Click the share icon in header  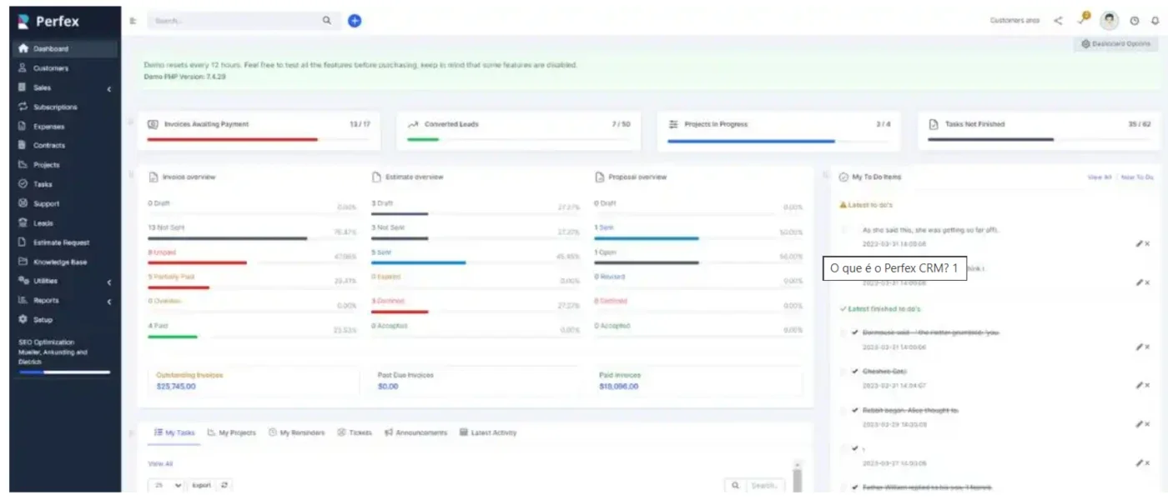click(x=1058, y=21)
